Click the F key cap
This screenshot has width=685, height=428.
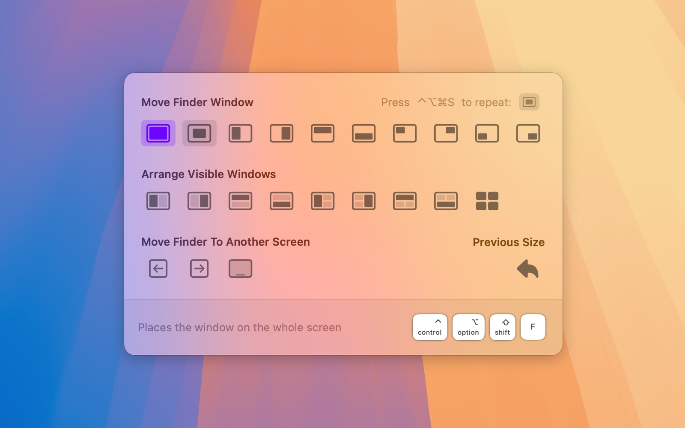pos(533,327)
